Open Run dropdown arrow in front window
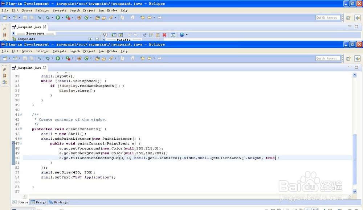The image size is (363, 210). pyautogui.click(x=62, y=58)
